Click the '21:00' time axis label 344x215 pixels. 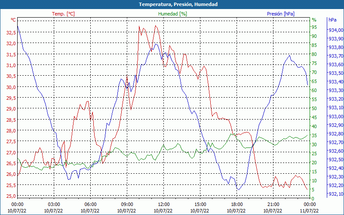(273, 205)
